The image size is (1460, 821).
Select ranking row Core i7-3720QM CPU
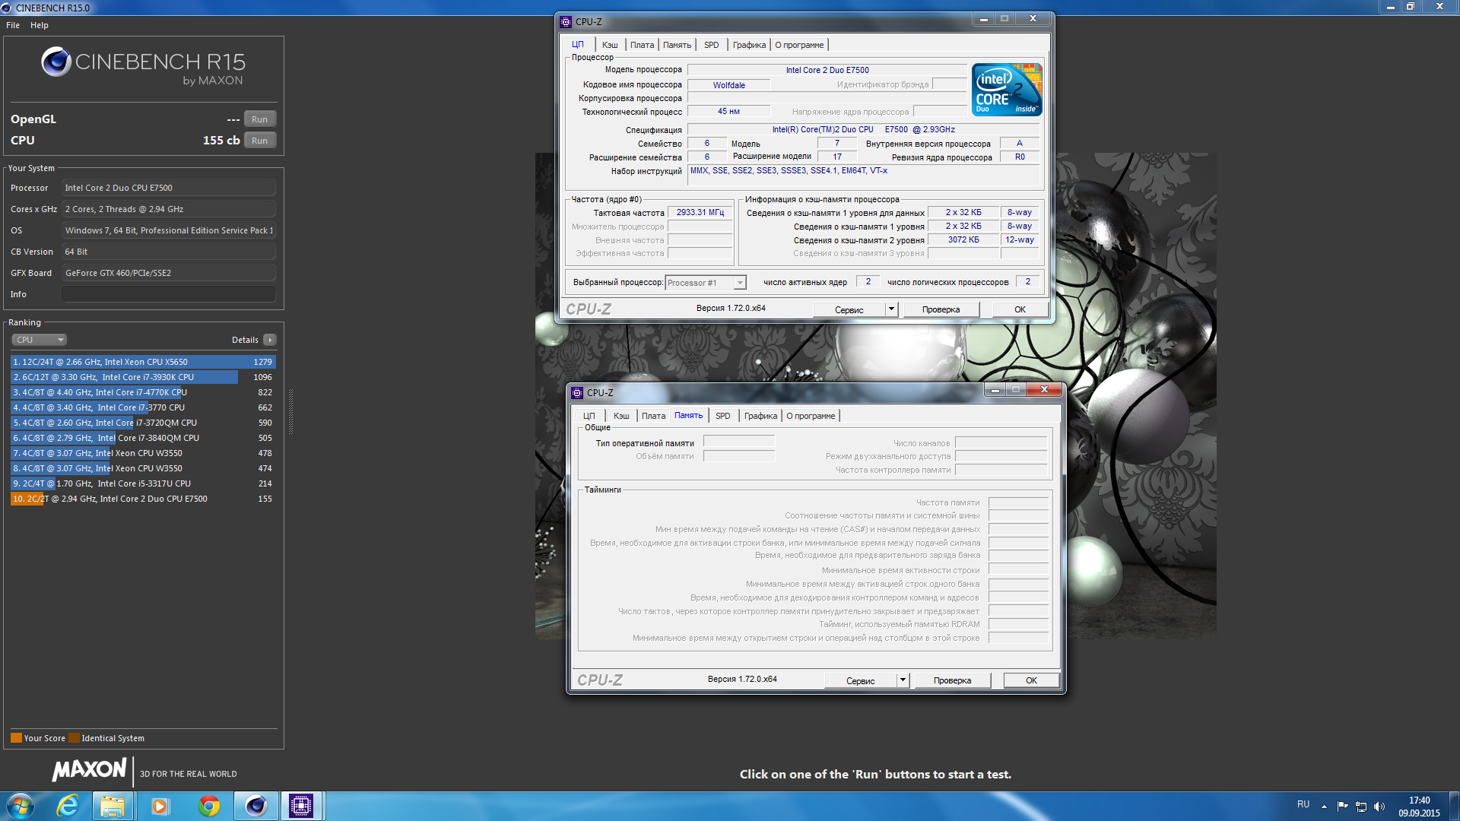143,423
